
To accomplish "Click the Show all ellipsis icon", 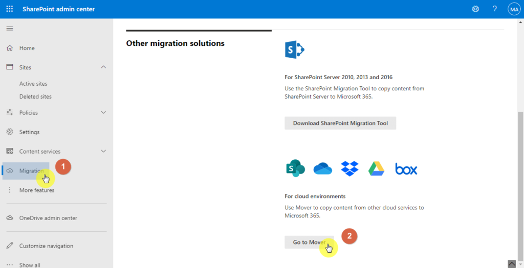I will click(x=10, y=265).
